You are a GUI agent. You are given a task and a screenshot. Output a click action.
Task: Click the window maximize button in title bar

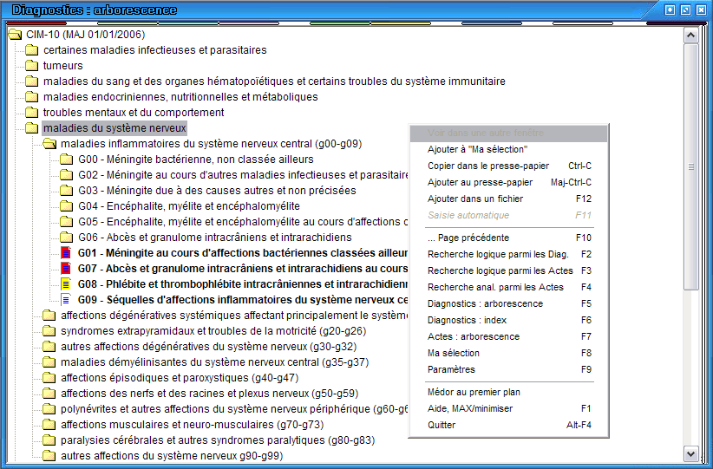pos(686,10)
